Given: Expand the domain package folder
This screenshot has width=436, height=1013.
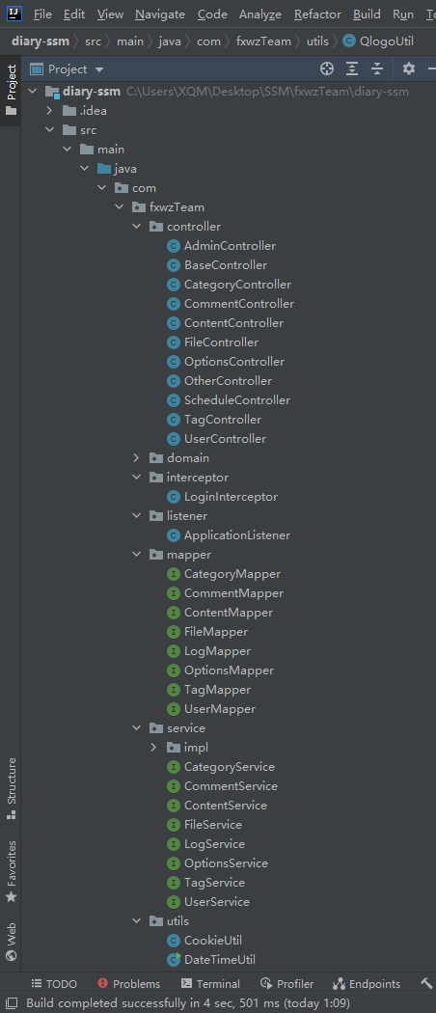Looking at the screenshot, I should (x=136, y=458).
